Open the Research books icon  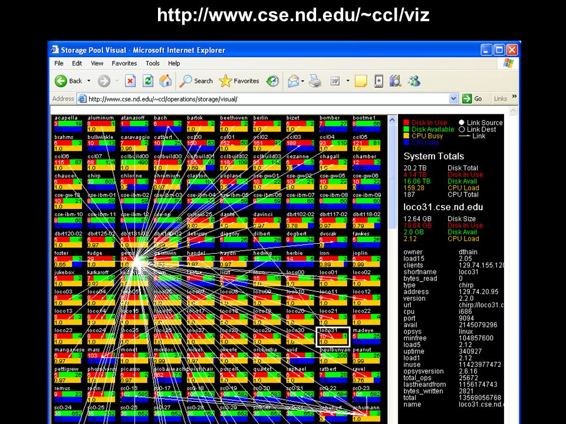point(395,81)
